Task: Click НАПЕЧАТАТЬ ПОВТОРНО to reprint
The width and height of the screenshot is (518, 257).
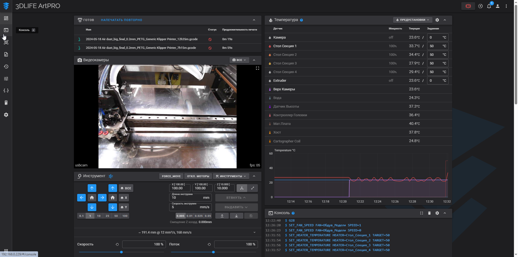Action: [x=121, y=20]
